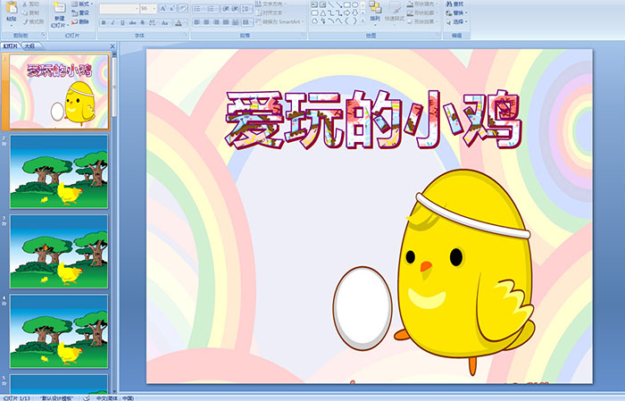625x401 pixels.
Task: Click the New Slide icon
Action: click(60, 7)
